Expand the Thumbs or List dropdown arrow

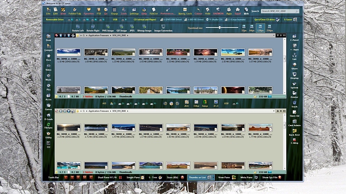(214, 177)
